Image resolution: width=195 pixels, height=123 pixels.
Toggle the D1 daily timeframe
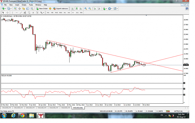point(73,12)
